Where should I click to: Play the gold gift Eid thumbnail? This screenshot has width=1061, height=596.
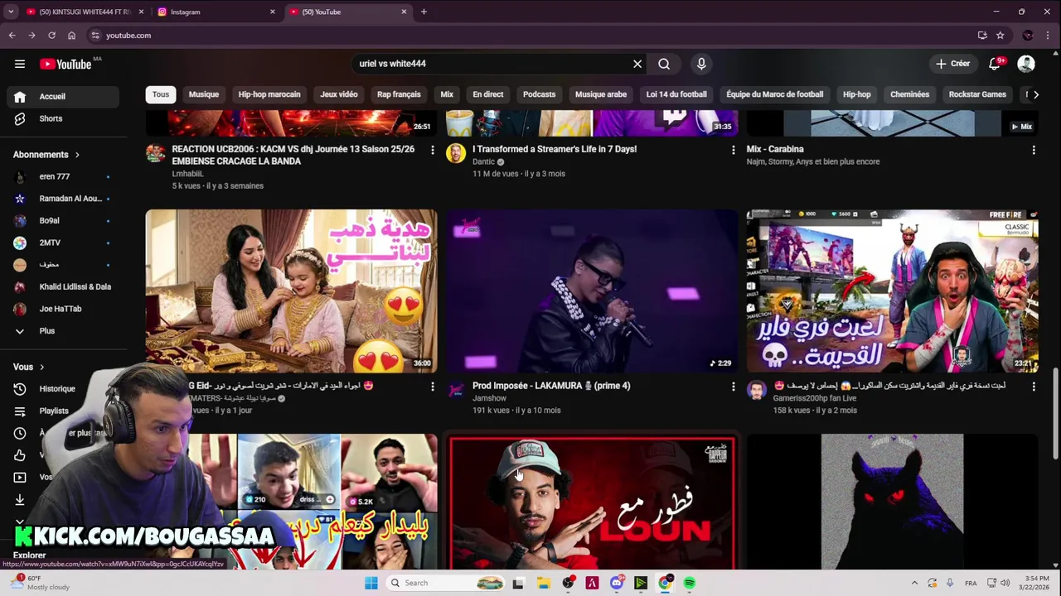click(x=292, y=291)
